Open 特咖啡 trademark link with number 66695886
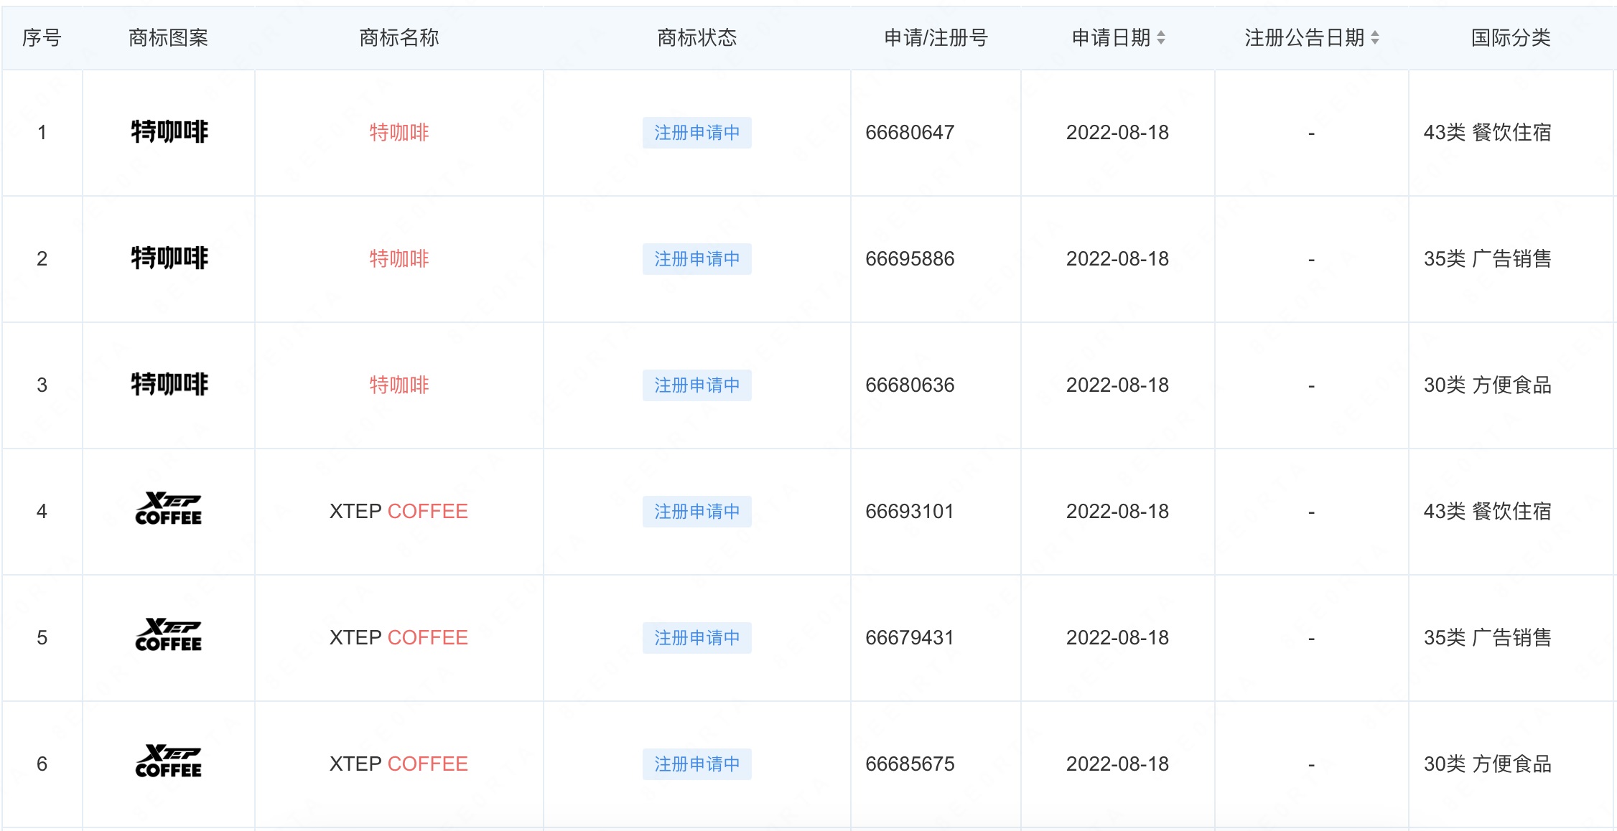Screen dimensions: 1617x831 click(399, 259)
